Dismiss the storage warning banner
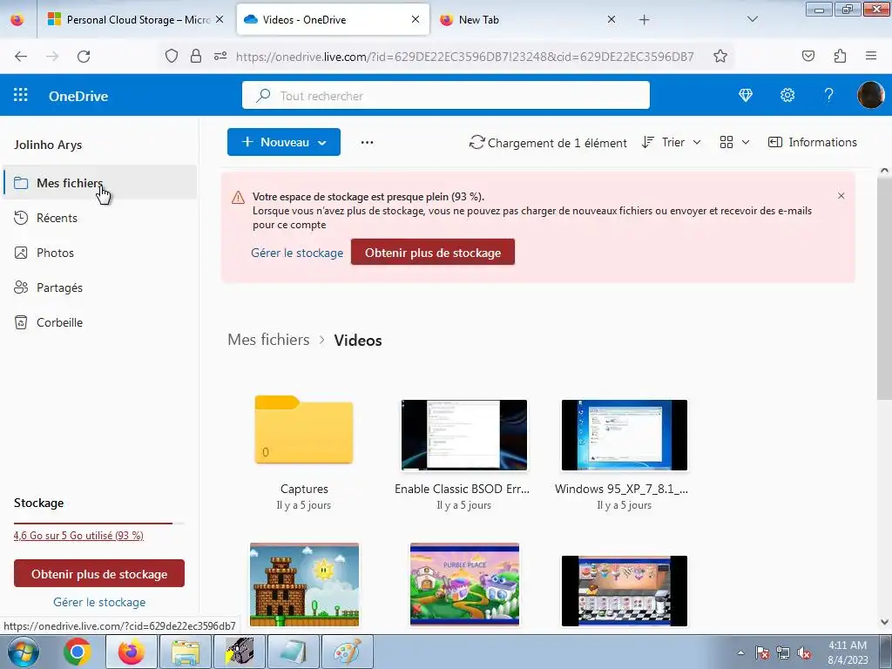 point(841,196)
